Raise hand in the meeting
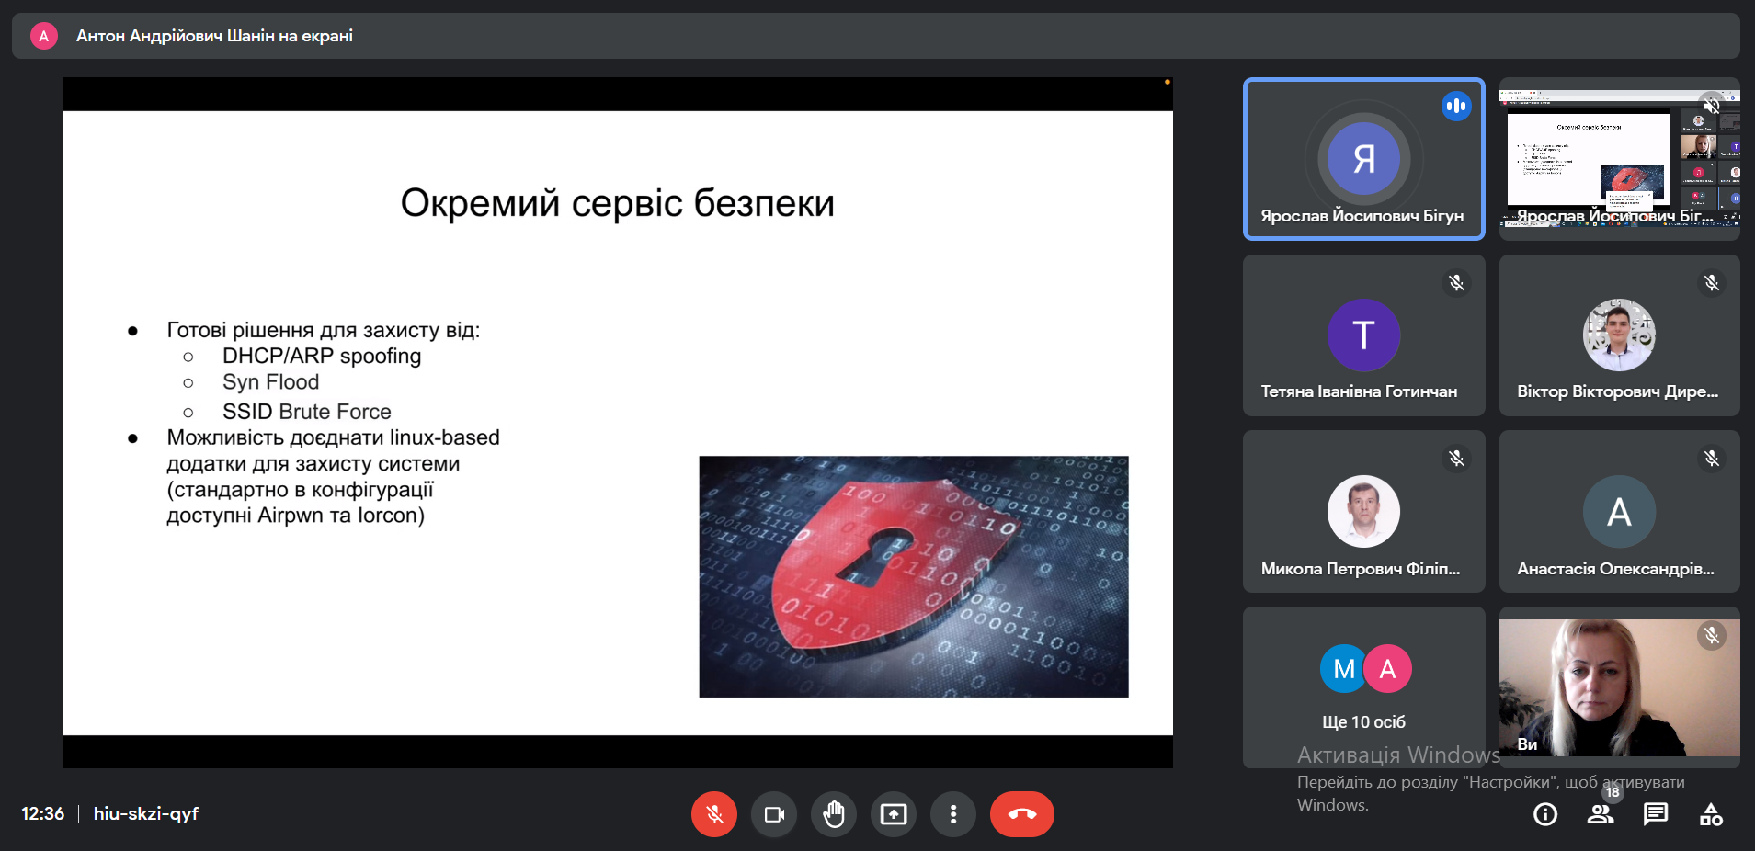Screen dimensions: 1755x851 pos(834,814)
